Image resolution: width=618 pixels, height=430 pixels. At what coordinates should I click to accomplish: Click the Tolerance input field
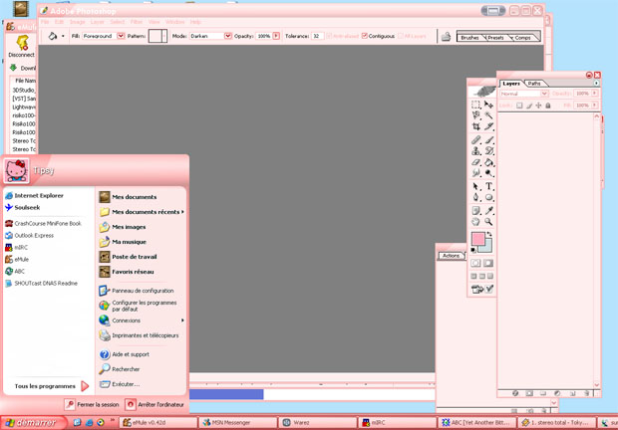pos(317,36)
